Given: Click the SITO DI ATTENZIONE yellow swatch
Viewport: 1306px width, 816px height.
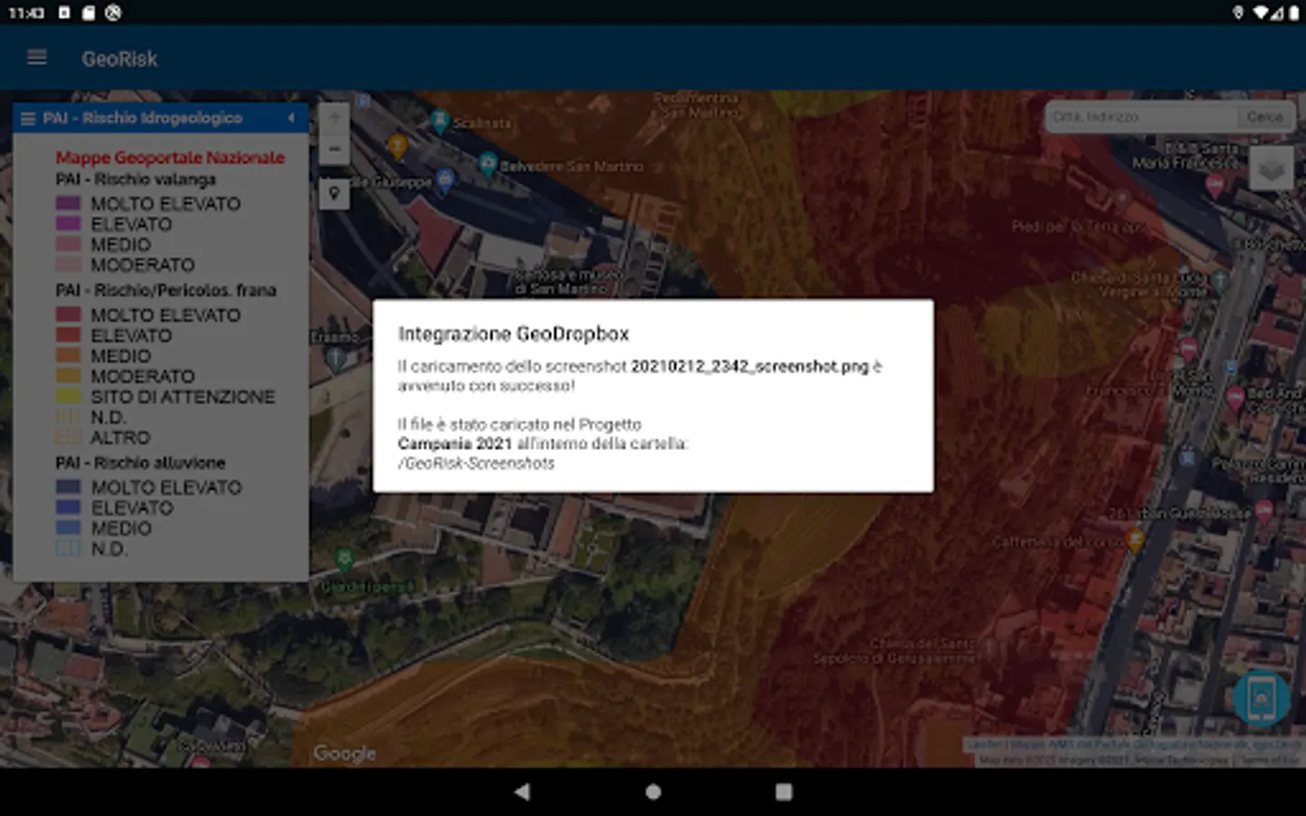Looking at the screenshot, I should (69, 396).
